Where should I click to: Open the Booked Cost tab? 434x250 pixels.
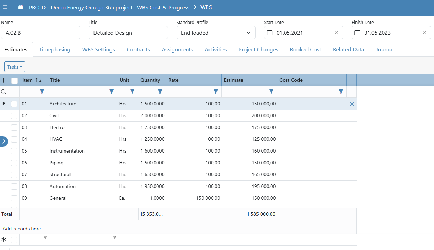[x=305, y=50]
